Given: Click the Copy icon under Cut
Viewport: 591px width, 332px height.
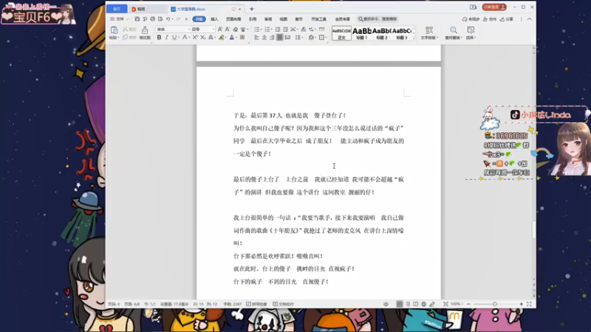Looking at the screenshot, I should (125, 38).
